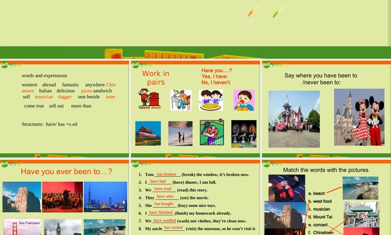Open the Shanghai skyline night photo
The image size is (391, 235).
coord(106,197)
